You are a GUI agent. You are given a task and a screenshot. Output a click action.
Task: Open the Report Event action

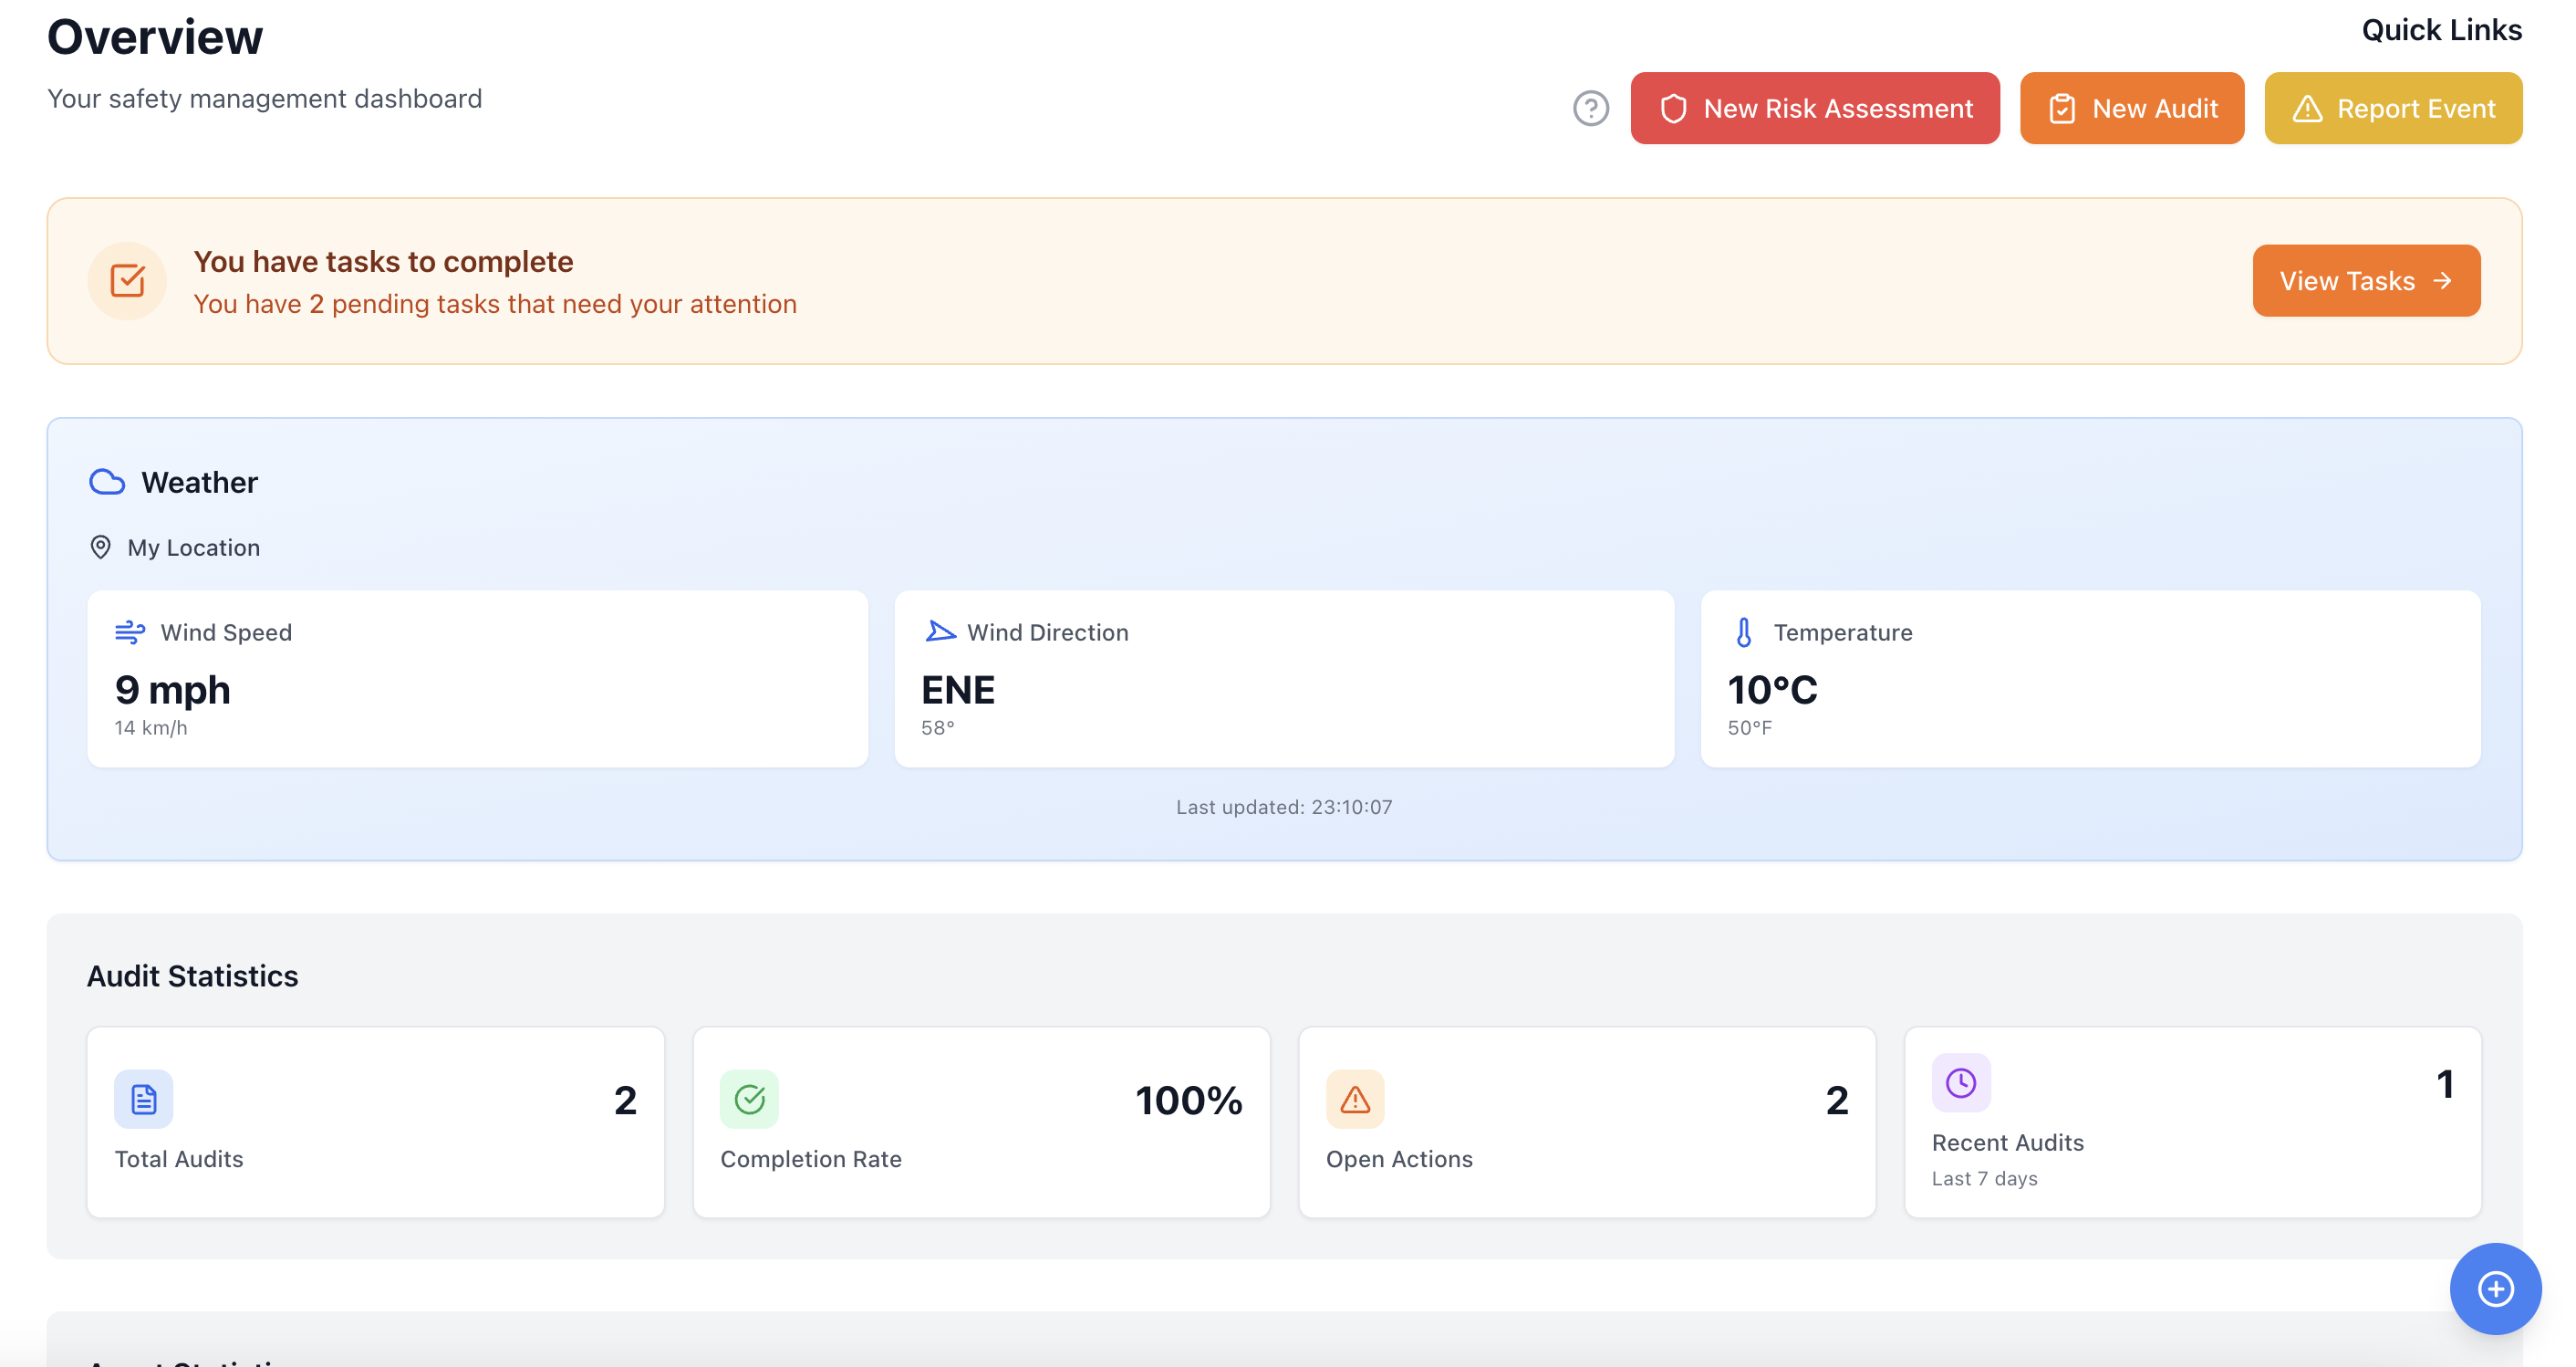2394,108
